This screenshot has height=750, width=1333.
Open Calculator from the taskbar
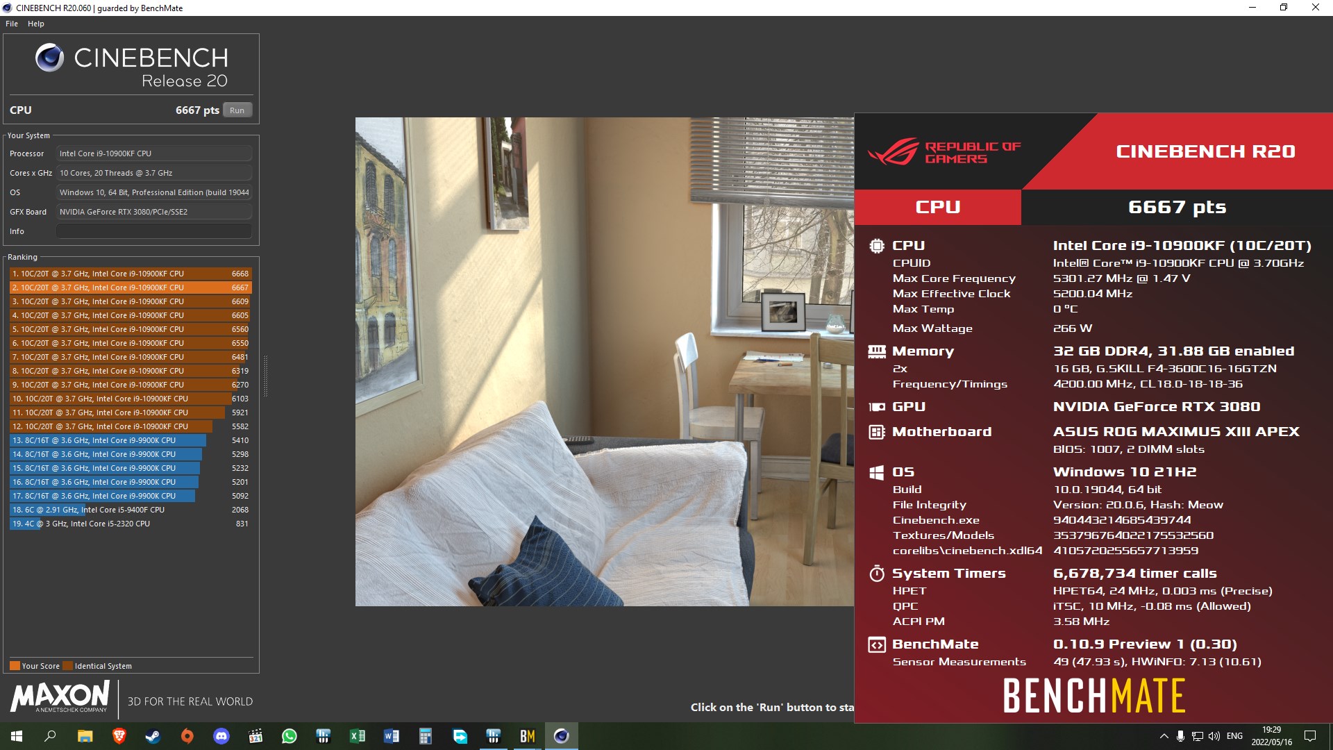click(425, 736)
